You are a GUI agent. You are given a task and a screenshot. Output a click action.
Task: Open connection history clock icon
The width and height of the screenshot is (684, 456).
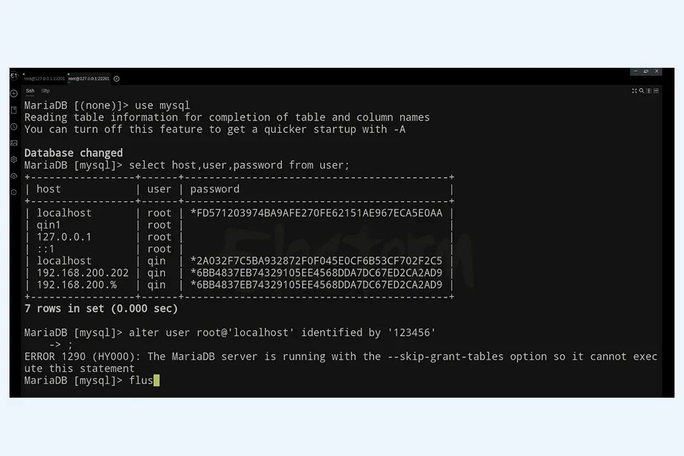(14, 127)
